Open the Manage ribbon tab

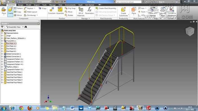click(52, 5)
